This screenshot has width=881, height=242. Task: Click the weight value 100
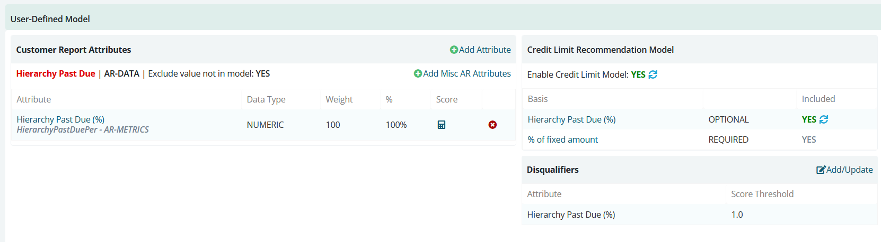[333, 125]
